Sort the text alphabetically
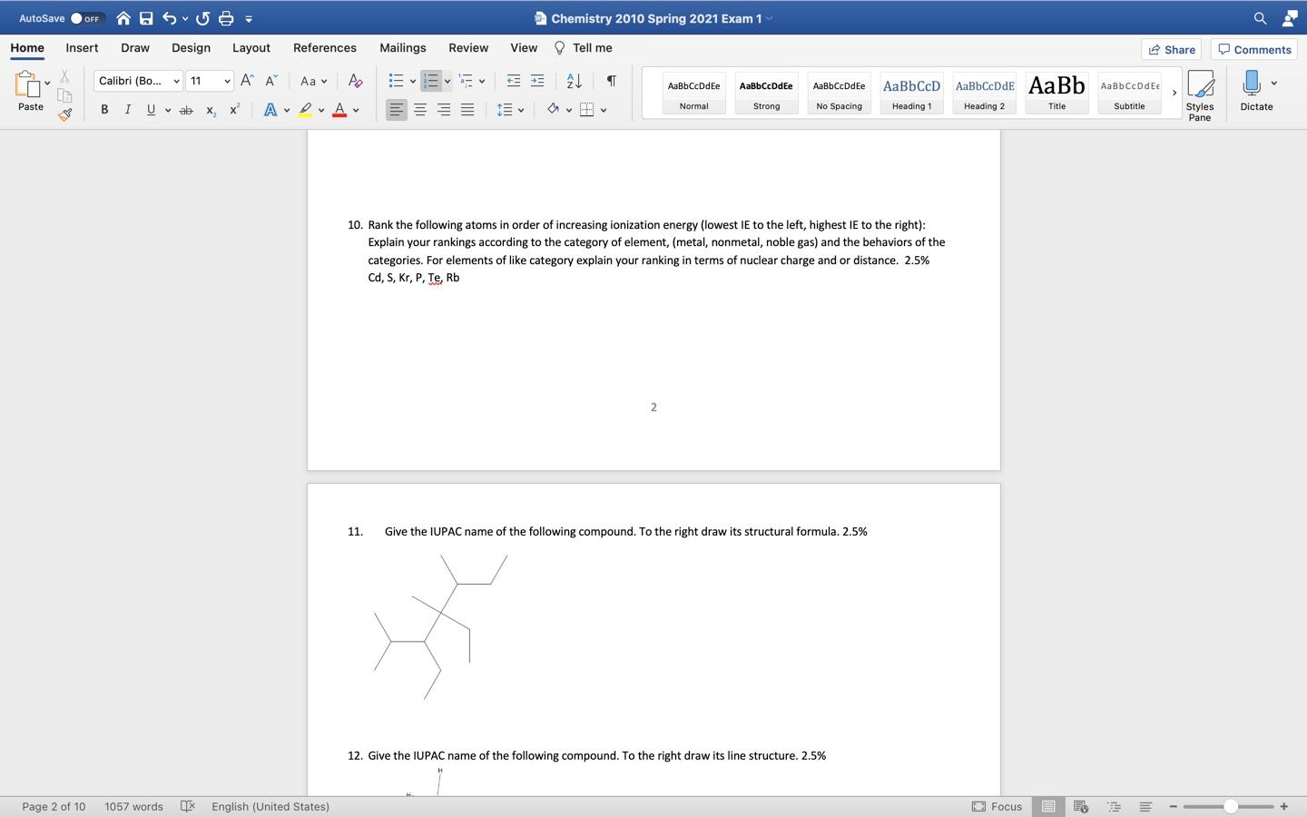 coord(573,81)
